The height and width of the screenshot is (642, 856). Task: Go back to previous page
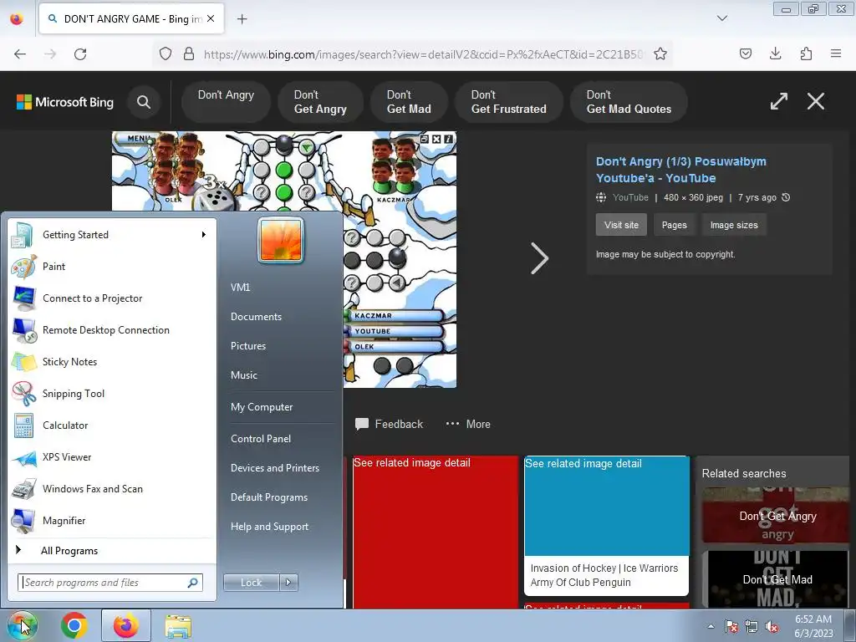20,54
